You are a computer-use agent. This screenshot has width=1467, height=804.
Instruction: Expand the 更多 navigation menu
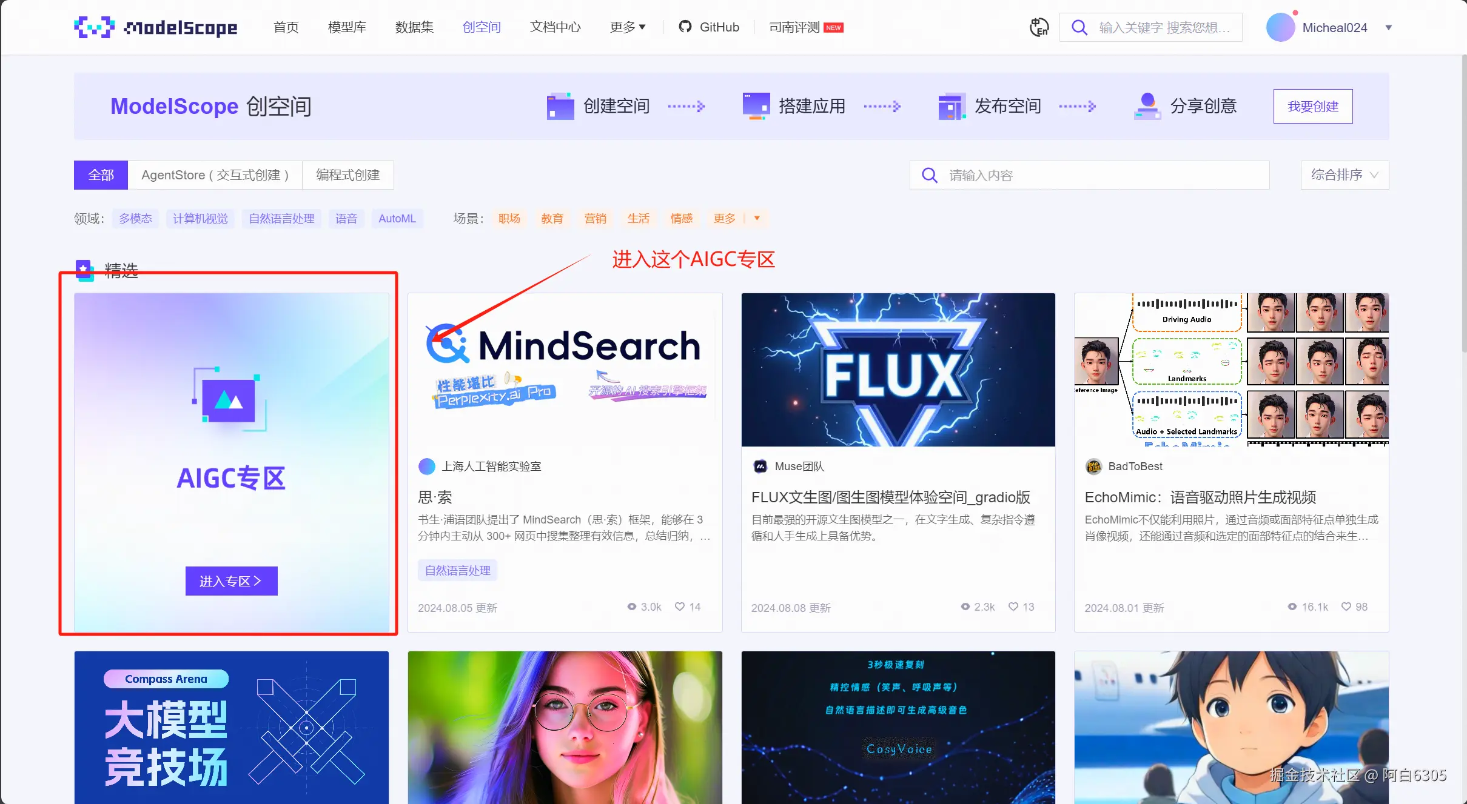point(628,27)
